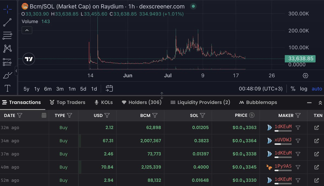This screenshot has width=324, height=186.
Task: Click the 33,638.85 price label on axis
Action: click(x=300, y=58)
